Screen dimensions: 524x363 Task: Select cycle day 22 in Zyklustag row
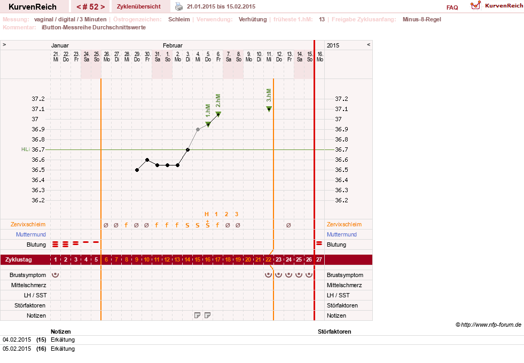click(268, 259)
